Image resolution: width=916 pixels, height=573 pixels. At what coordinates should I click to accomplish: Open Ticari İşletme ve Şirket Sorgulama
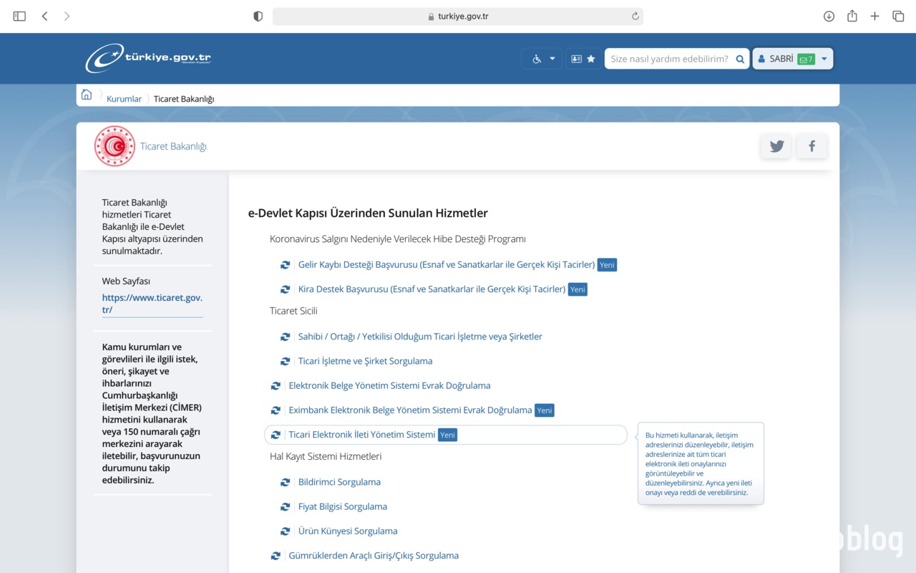pyautogui.click(x=365, y=361)
